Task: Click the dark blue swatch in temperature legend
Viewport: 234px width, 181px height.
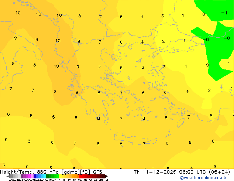Action: 35,176
